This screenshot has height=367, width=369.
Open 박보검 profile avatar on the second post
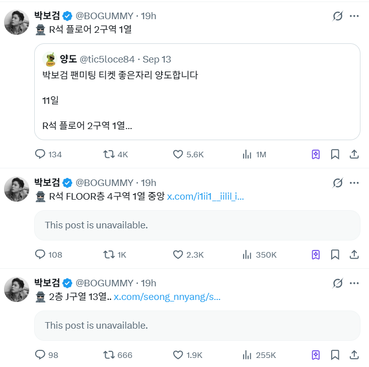tap(17, 189)
